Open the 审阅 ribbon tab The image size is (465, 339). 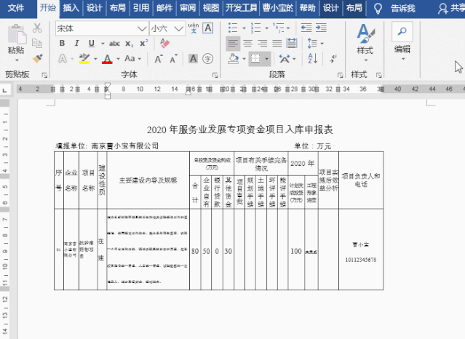click(x=187, y=8)
